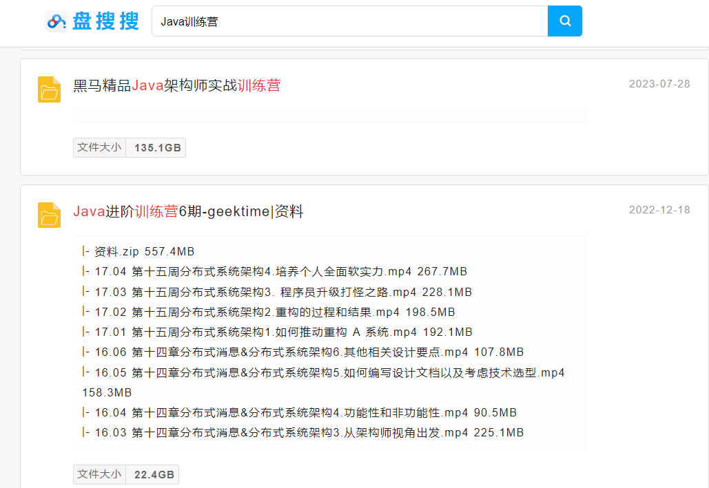
Task: Select row 17.02 重构的过程和结果.mp4
Action: tap(269, 312)
